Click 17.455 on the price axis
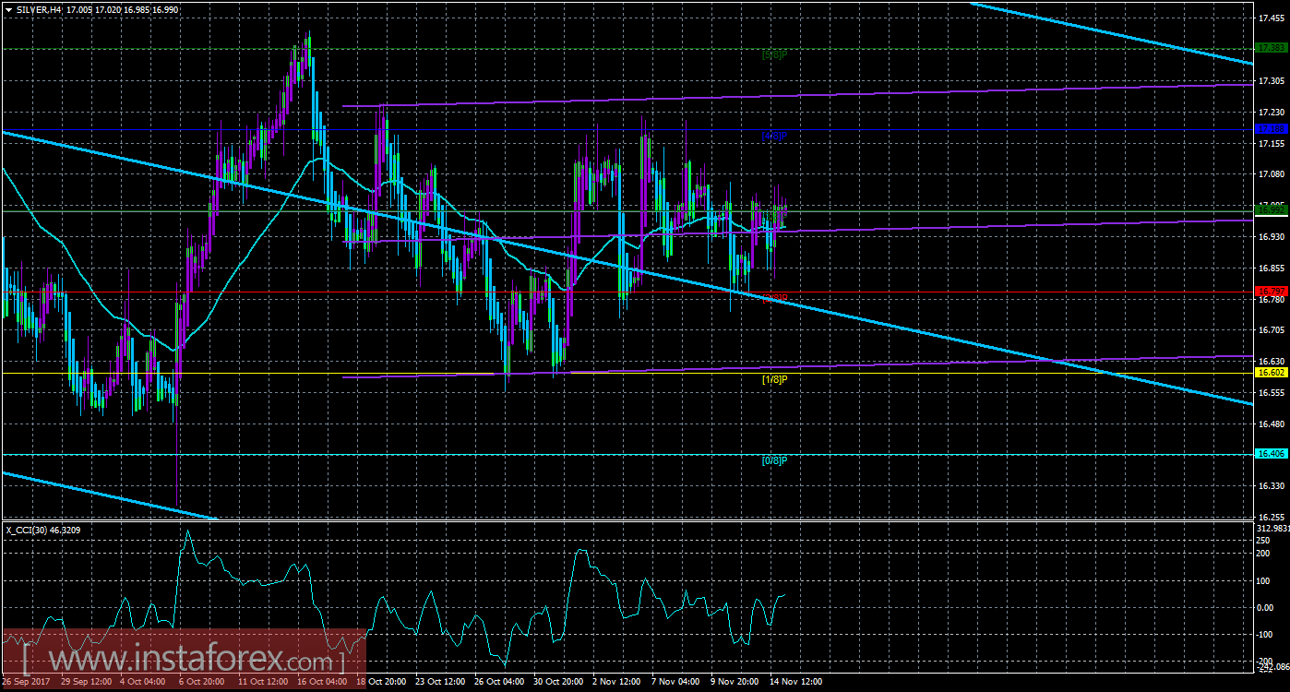 (x=1271, y=18)
